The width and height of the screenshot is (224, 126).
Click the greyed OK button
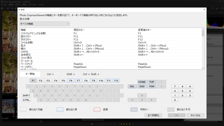pyautogui.click(x=177, y=115)
